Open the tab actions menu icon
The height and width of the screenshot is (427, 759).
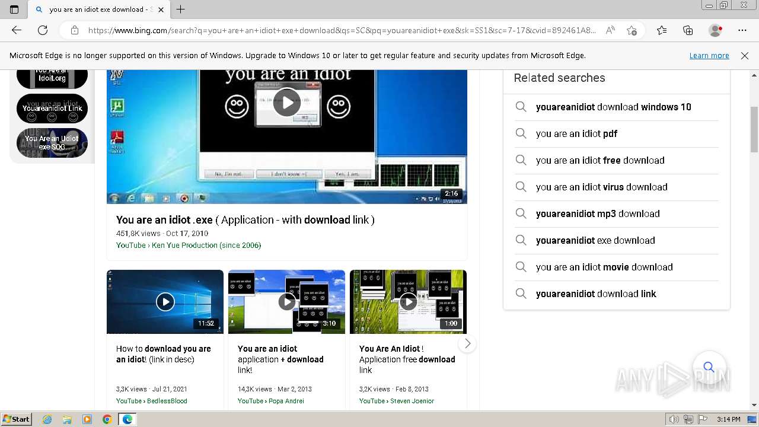pyautogui.click(x=14, y=9)
